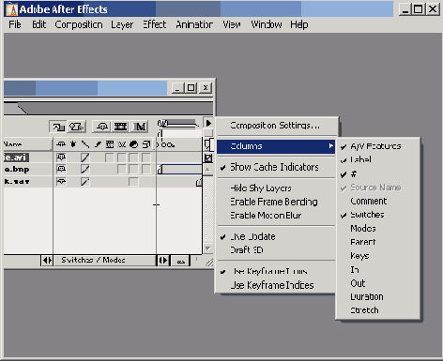This screenshot has height=361, width=443.
Task: Click the 3D Layer column header icon
Action: pyautogui.click(x=146, y=144)
